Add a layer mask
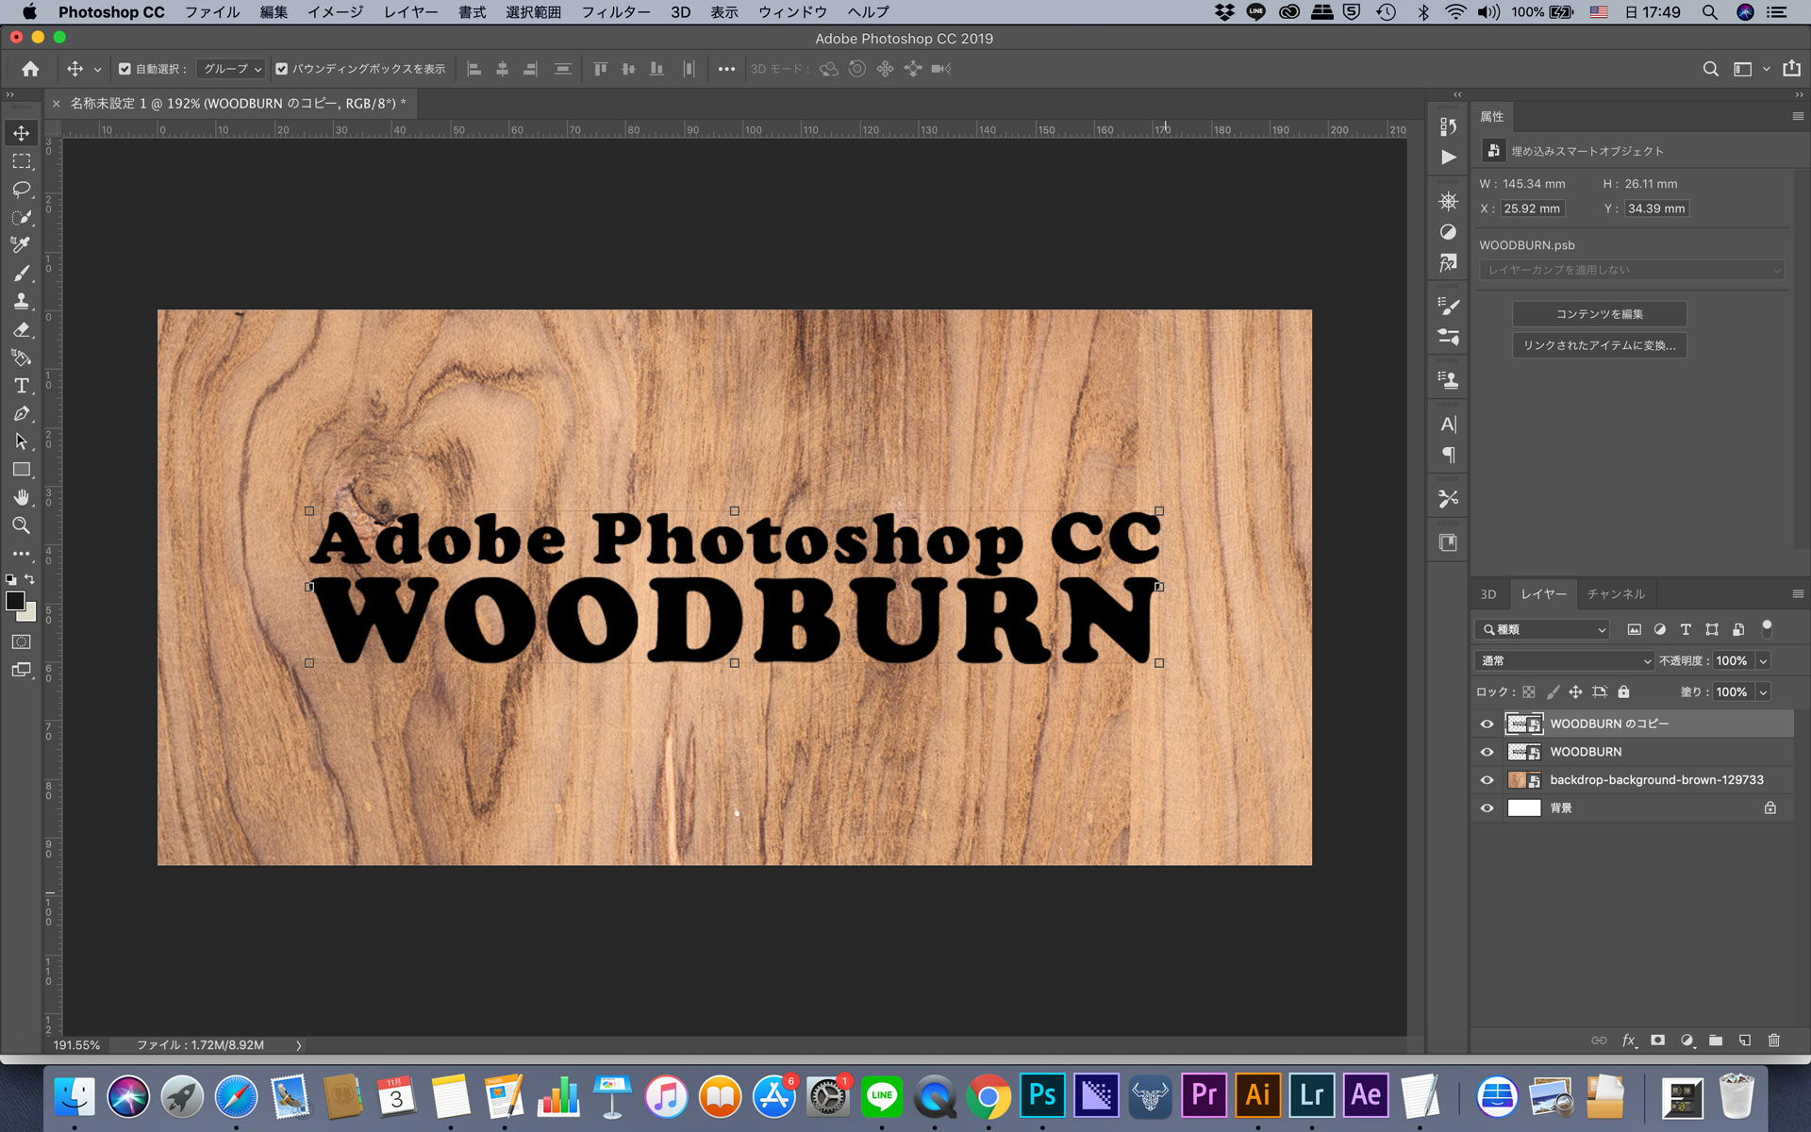Viewport: 1811px width, 1132px height. 1657,1040
